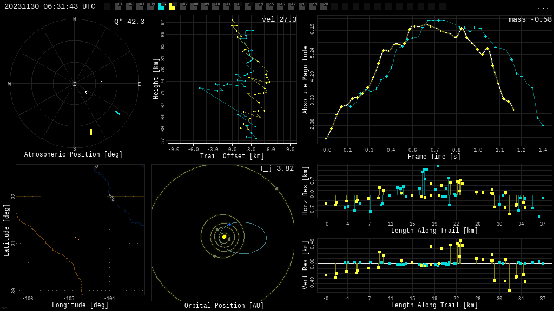Click the Height [km] axis label
This screenshot has height=311, width=554.
coord(156,79)
